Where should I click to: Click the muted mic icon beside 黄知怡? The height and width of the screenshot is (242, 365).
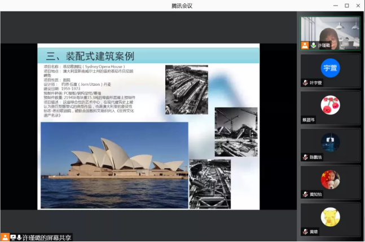pos(305,194)
